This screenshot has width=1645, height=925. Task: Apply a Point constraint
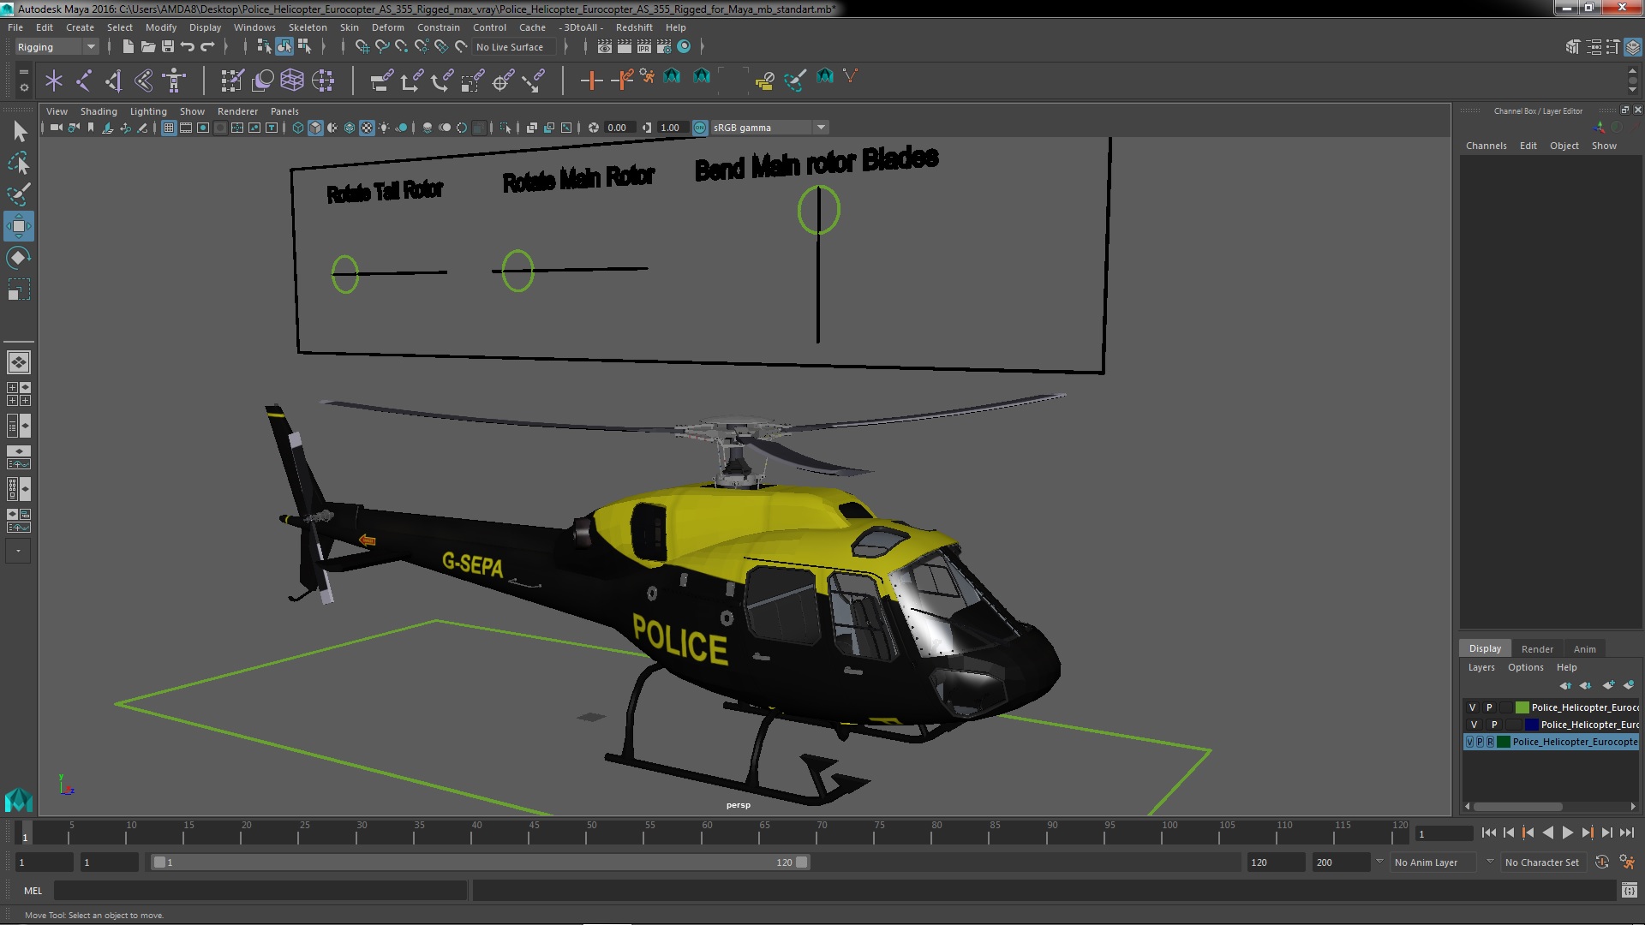[x=411, y=81]
